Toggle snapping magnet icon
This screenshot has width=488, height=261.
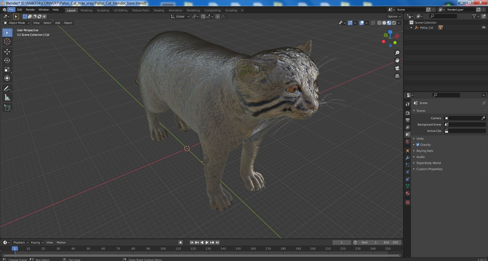tap(203, 16)
